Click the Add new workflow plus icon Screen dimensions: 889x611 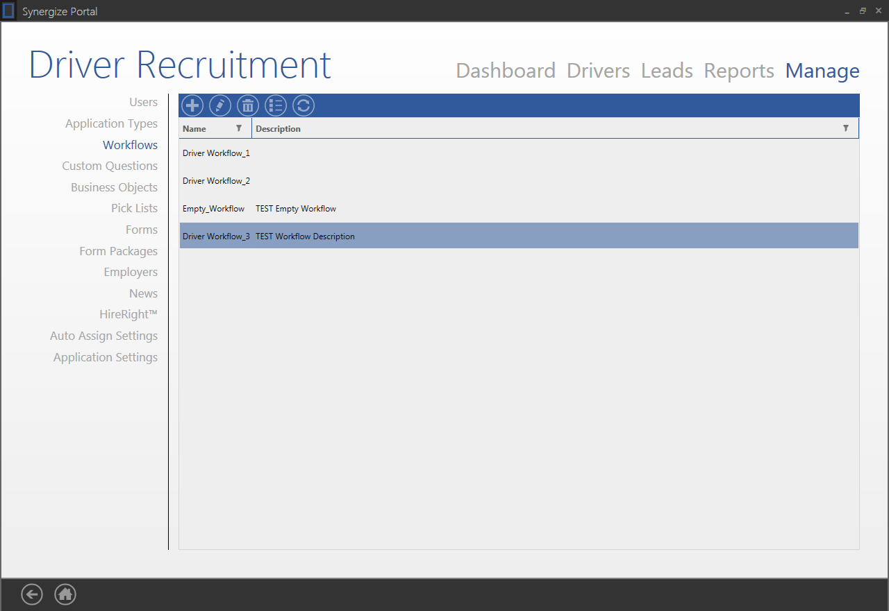coord(192,105)
